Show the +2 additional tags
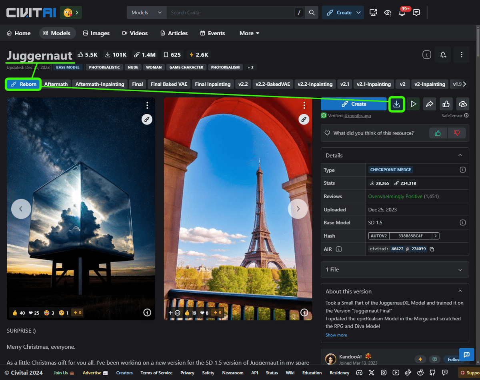The image size is (480, 380). [x=250, y=67]
